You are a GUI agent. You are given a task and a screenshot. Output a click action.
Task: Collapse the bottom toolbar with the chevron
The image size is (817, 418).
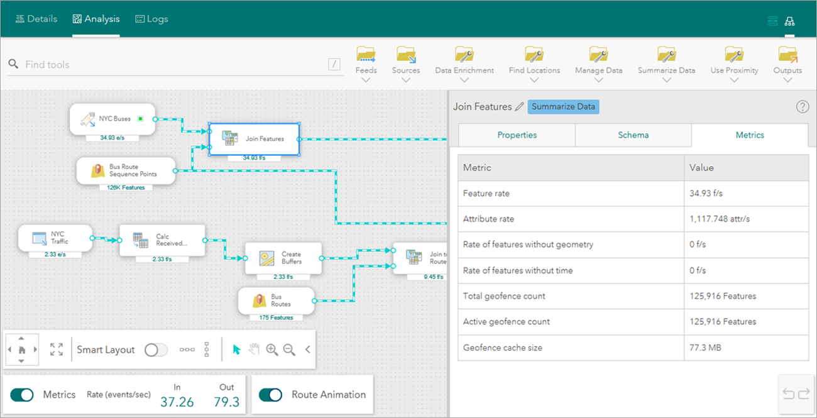pyautogui.click(x=307, y=349)
